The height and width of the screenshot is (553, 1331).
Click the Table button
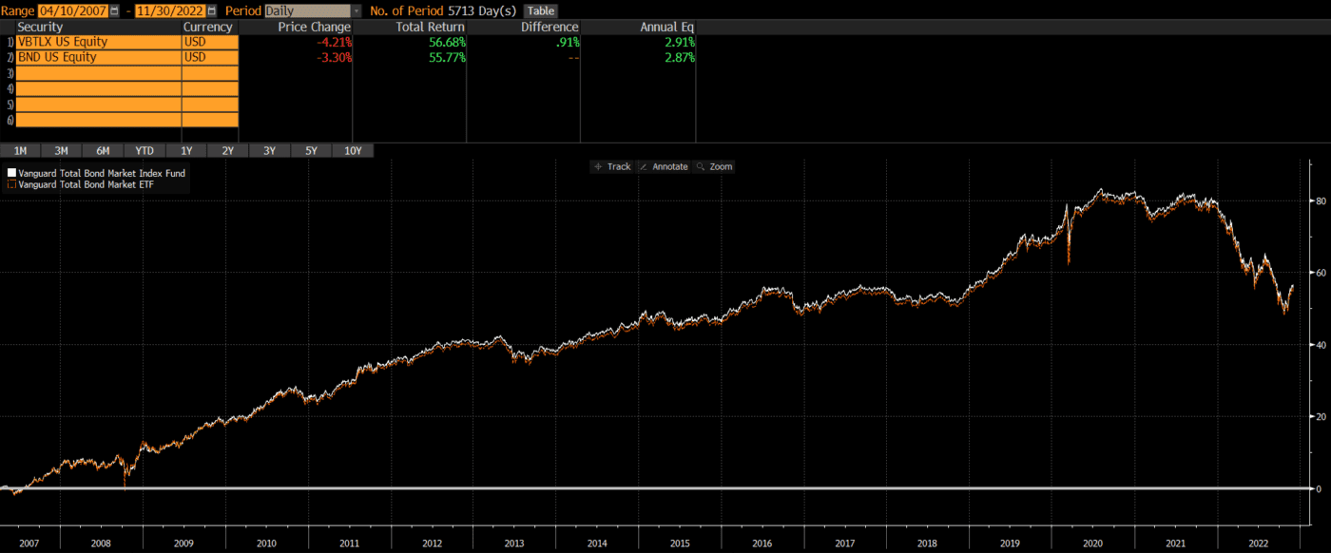pos(540,10)
